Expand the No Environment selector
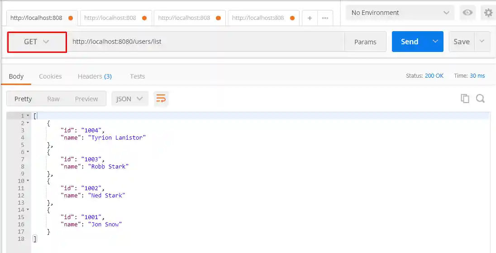Screen dimensions: 496x253 click(x=400, y=13)
